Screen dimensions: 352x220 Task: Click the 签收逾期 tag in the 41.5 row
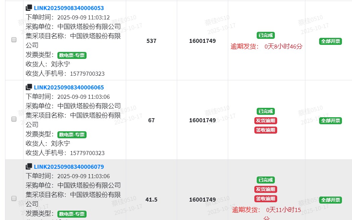pyautogui.click(x=266, y=199)
